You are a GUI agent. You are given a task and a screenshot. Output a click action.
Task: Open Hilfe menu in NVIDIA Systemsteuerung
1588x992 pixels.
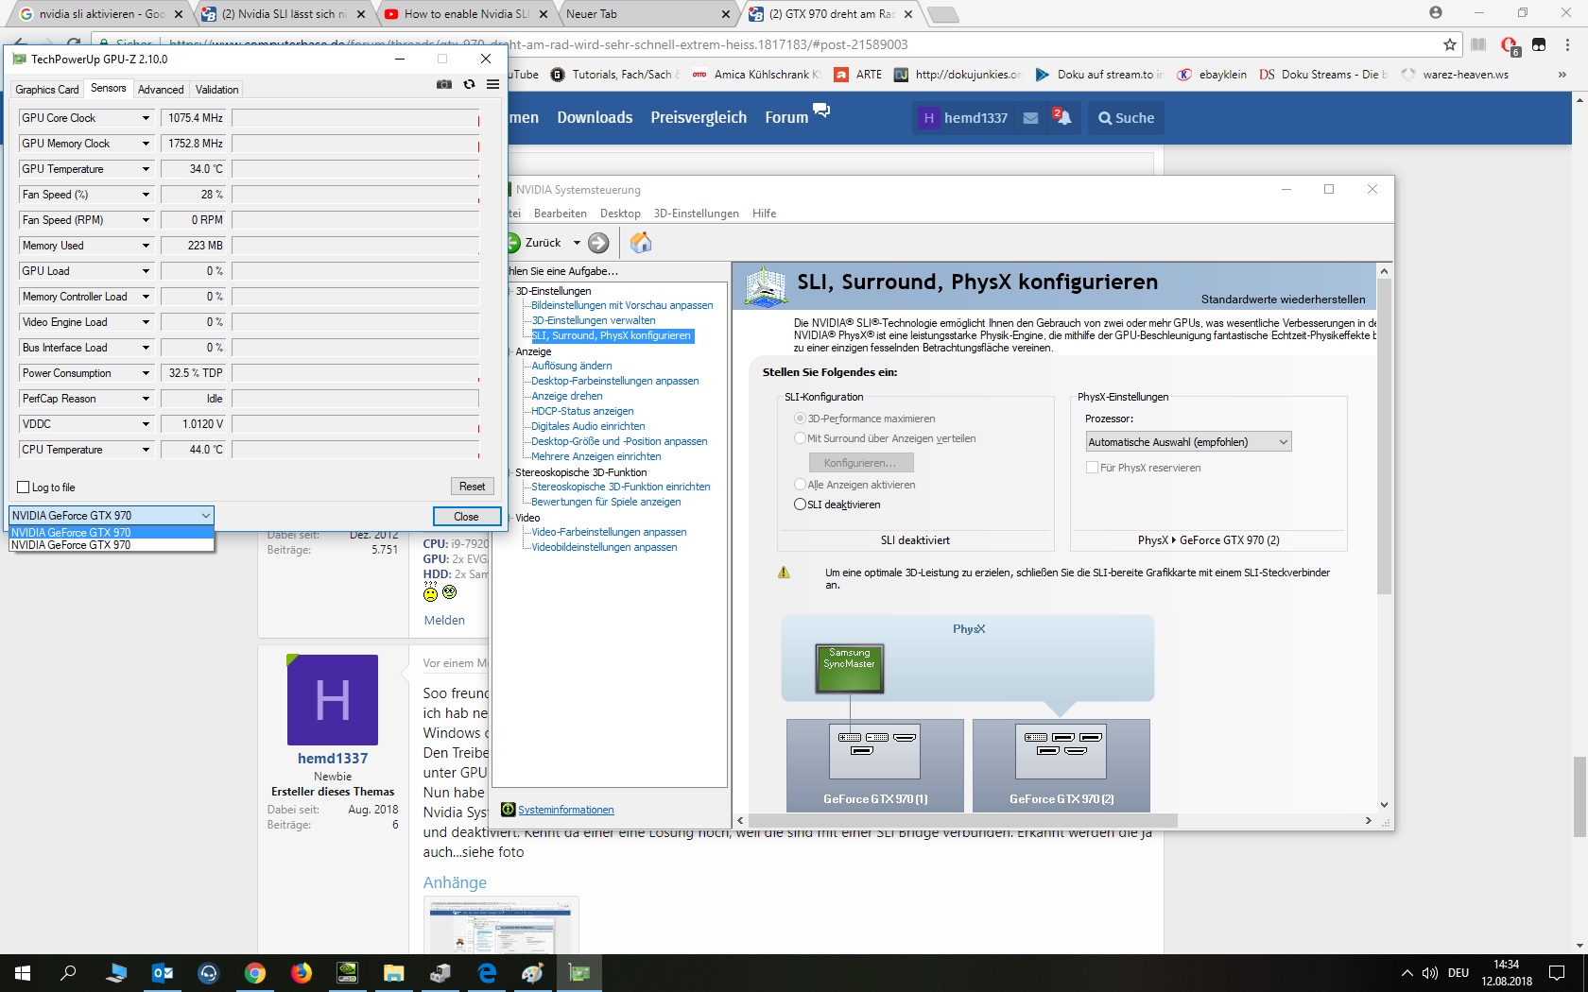pyautogui.click(x=764, y=214)
